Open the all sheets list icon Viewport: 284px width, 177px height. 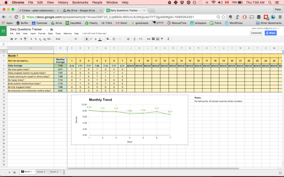pyautogui.click(x=15, y=172)
